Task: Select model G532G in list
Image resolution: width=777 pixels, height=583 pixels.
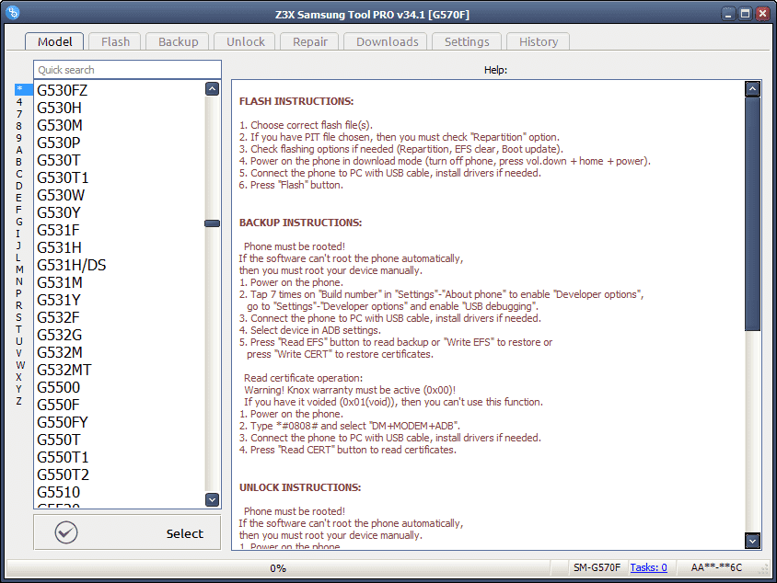Action: point(60,335)
